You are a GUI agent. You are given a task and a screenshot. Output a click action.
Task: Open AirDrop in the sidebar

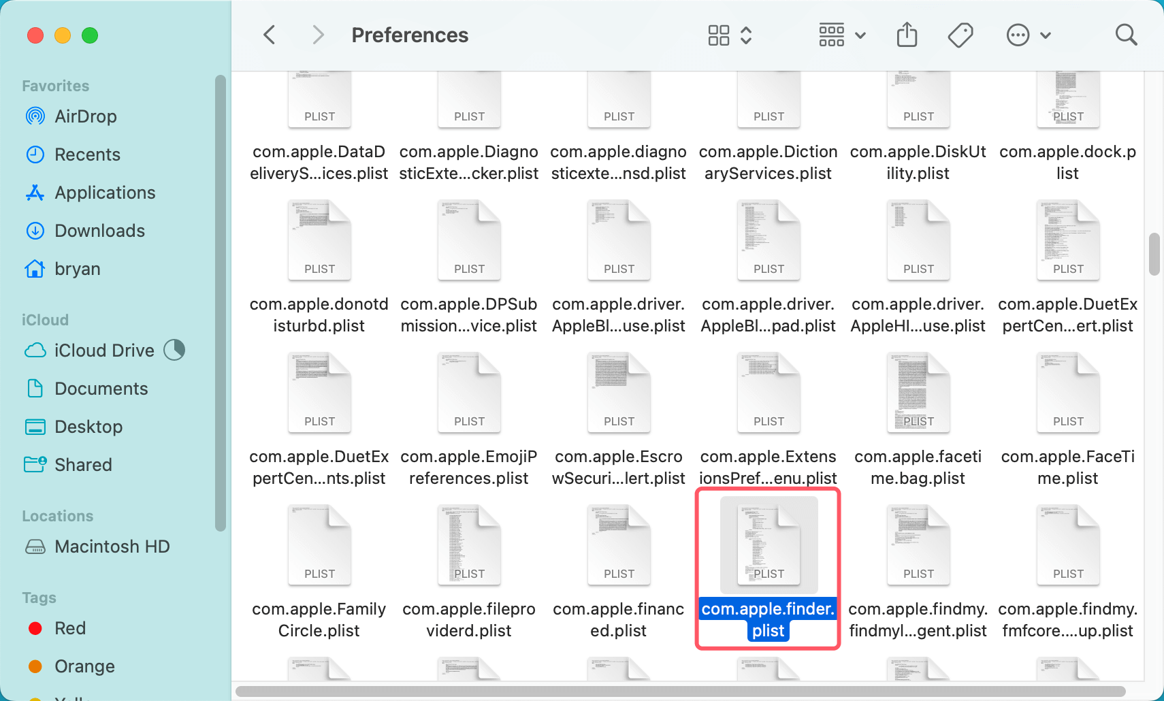[x=85, y=116]
